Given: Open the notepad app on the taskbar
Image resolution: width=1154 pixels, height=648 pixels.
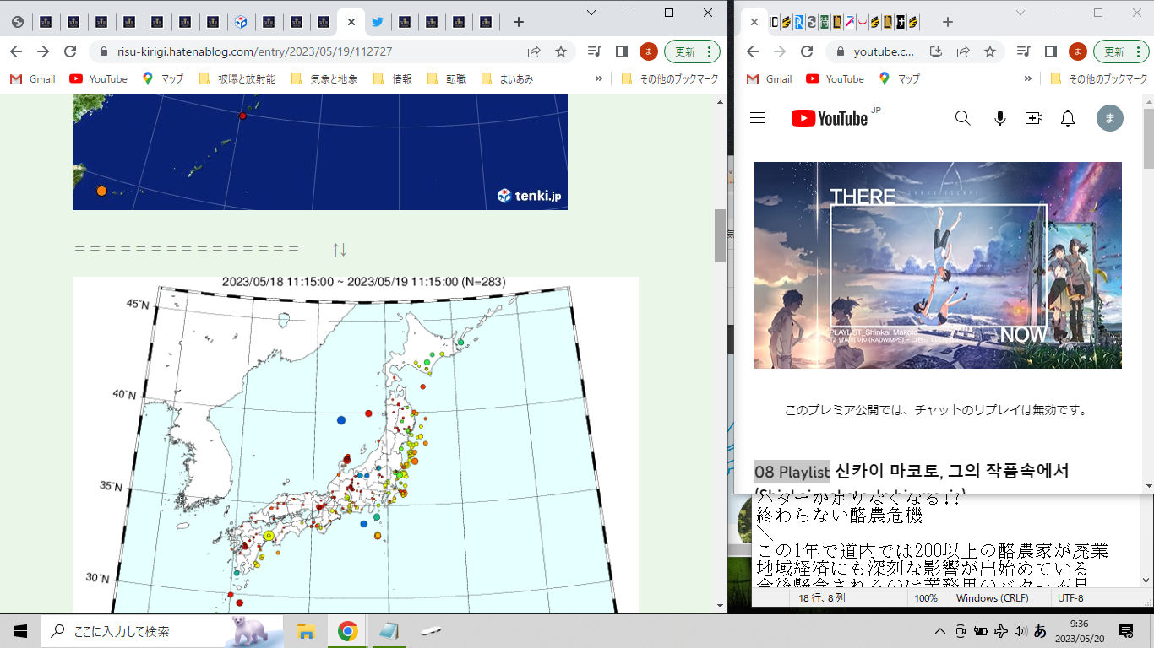Looking at the screenshot, I should point(388,631).
